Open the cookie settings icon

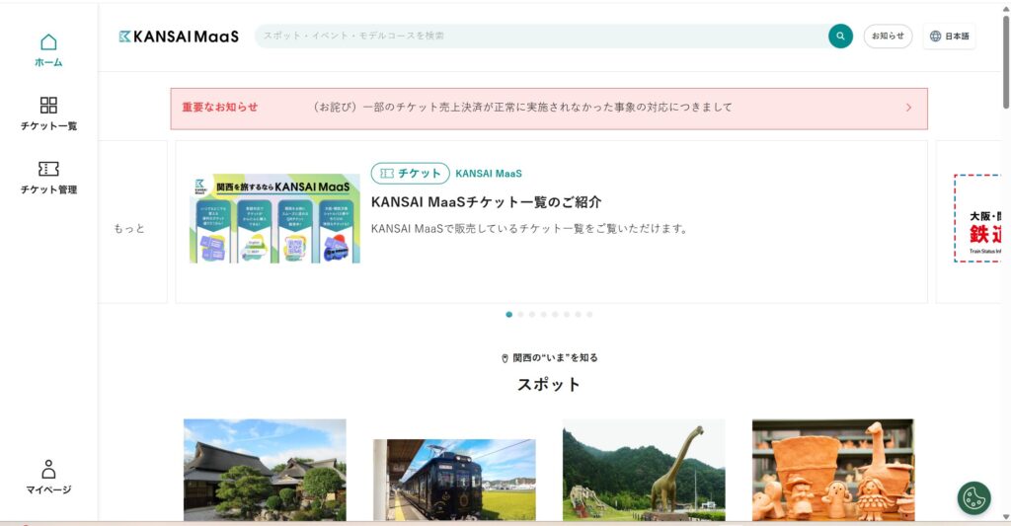point(973,498)
